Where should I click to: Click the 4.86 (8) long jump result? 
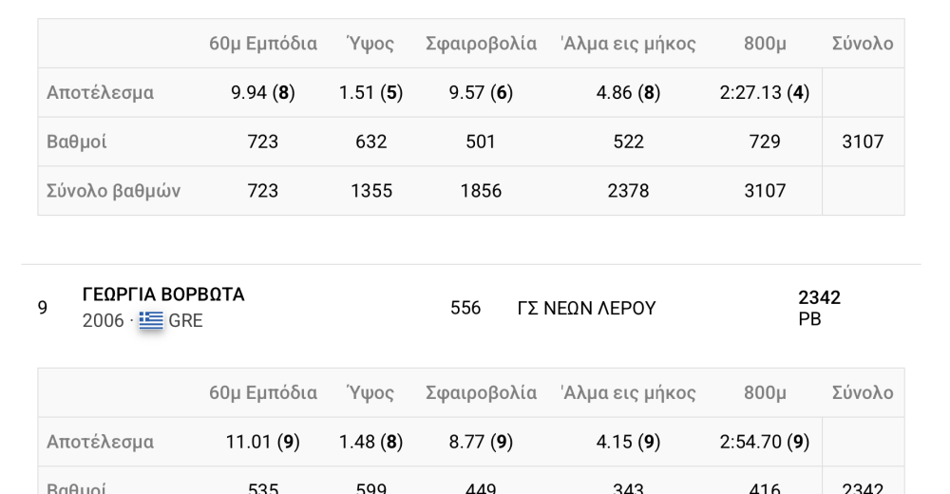[x=628, y=93]
